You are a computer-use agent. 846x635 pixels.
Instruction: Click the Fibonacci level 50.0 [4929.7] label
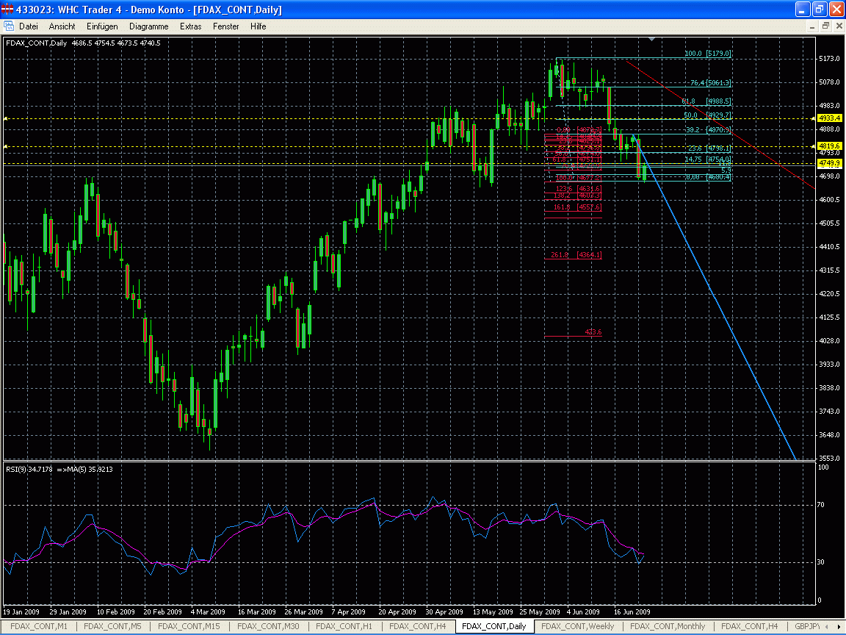point(707,115)
